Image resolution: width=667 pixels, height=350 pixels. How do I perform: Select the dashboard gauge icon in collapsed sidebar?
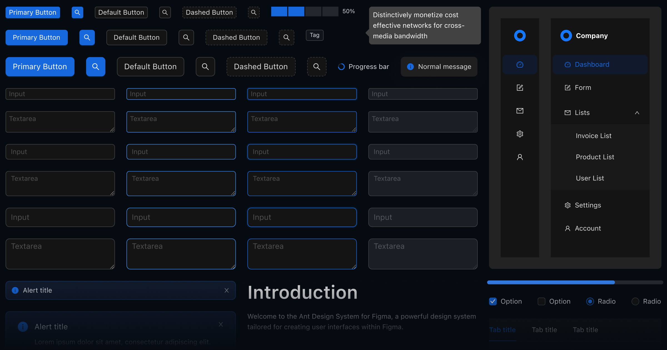tap(520, 64)
